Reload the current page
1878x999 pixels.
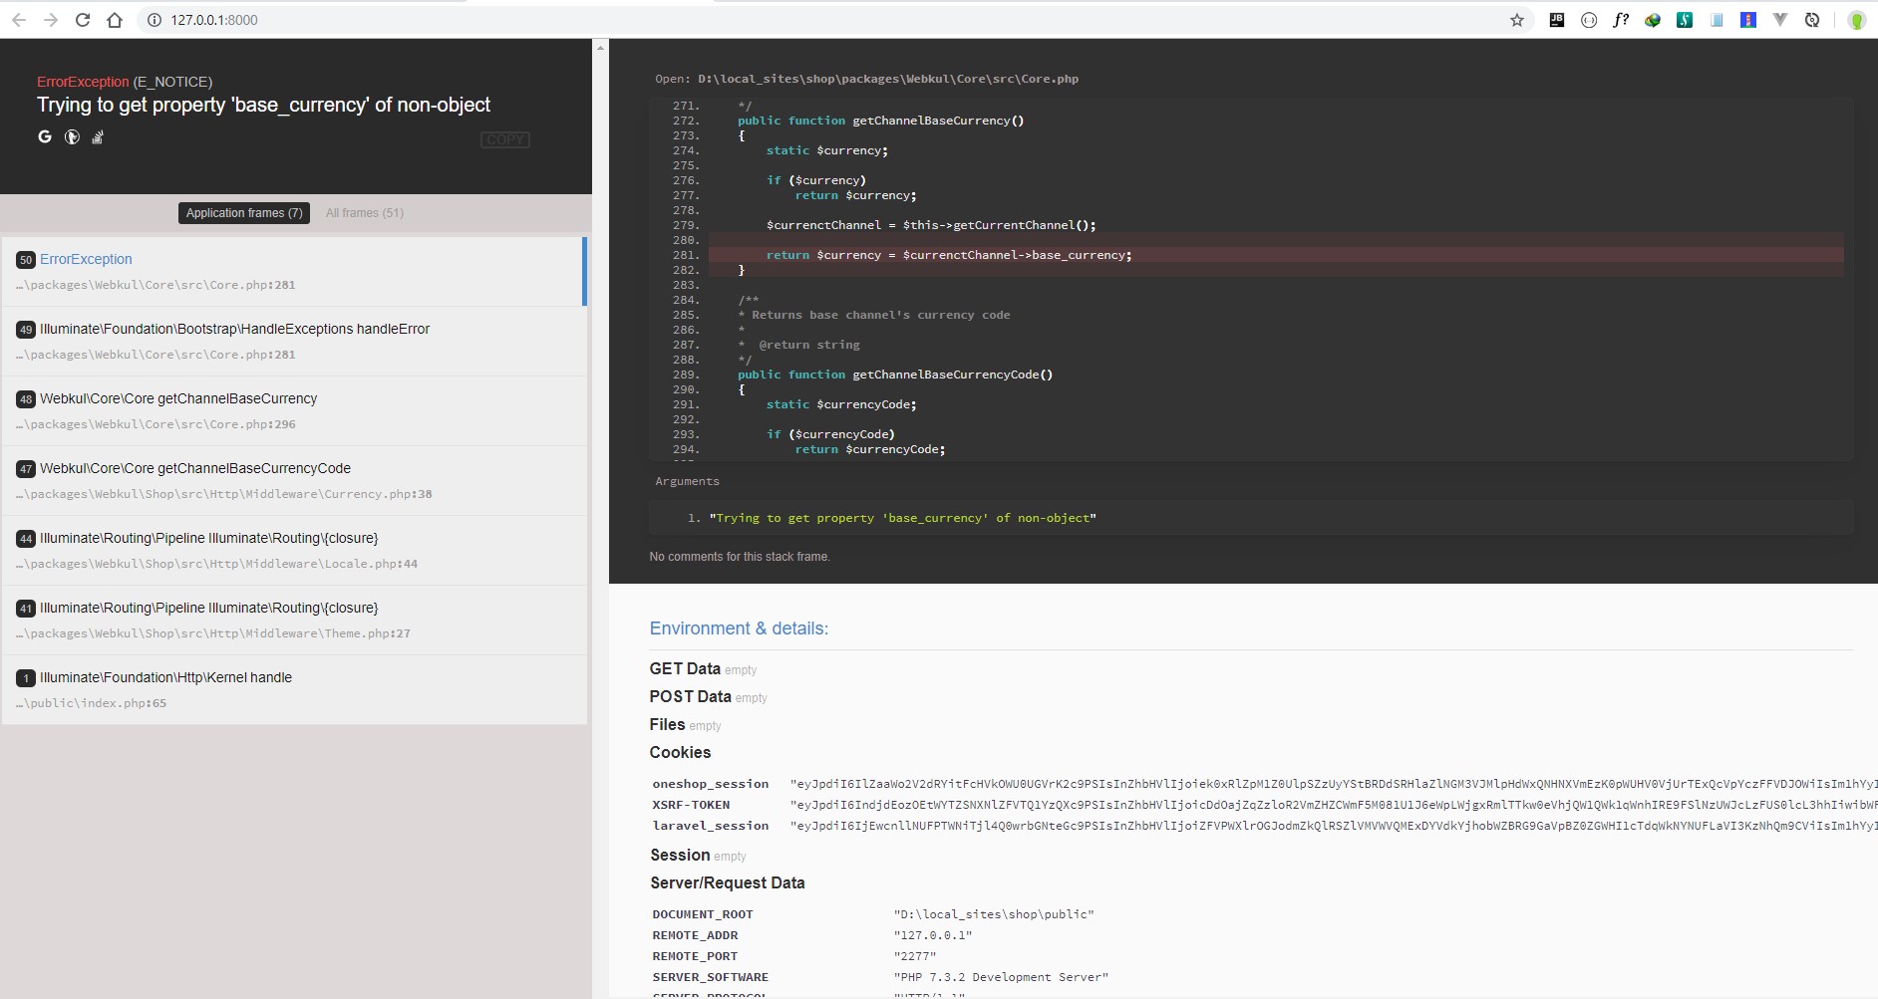coord(83,20)
